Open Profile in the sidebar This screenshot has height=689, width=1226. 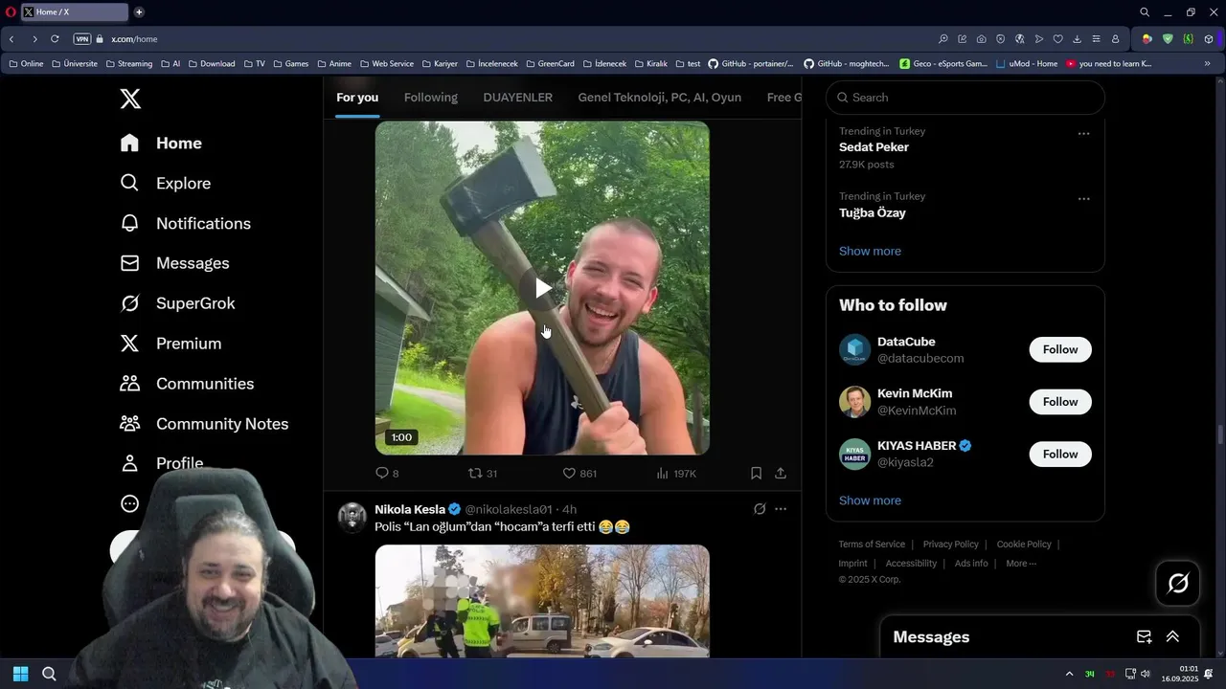click(161, 463)
